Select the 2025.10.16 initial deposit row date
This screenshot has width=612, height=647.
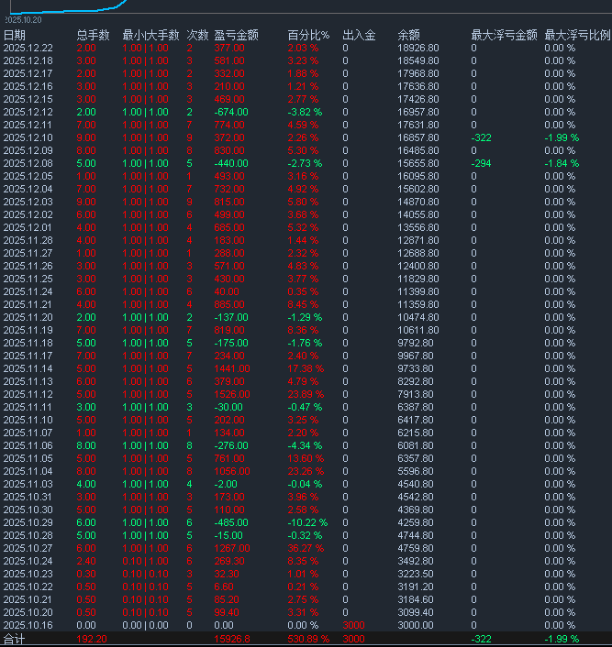point(28,625)
